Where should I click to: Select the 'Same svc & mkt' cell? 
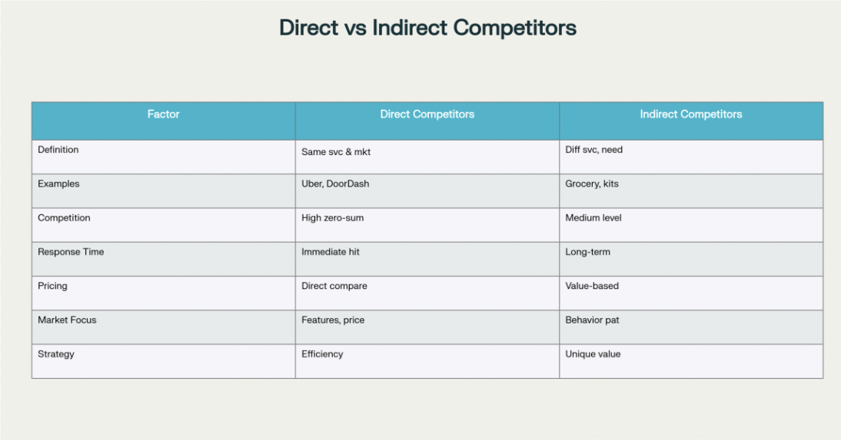click(336, 152)
